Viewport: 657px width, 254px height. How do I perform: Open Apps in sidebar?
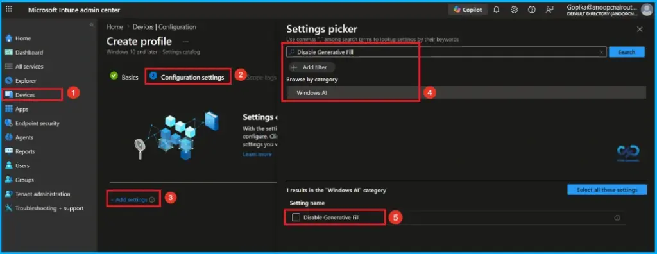22,109
